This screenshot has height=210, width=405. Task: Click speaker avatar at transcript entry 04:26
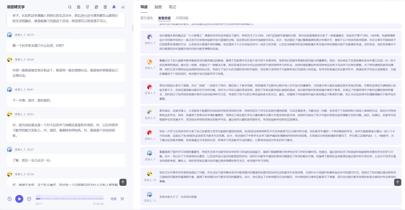click(9, 59)
